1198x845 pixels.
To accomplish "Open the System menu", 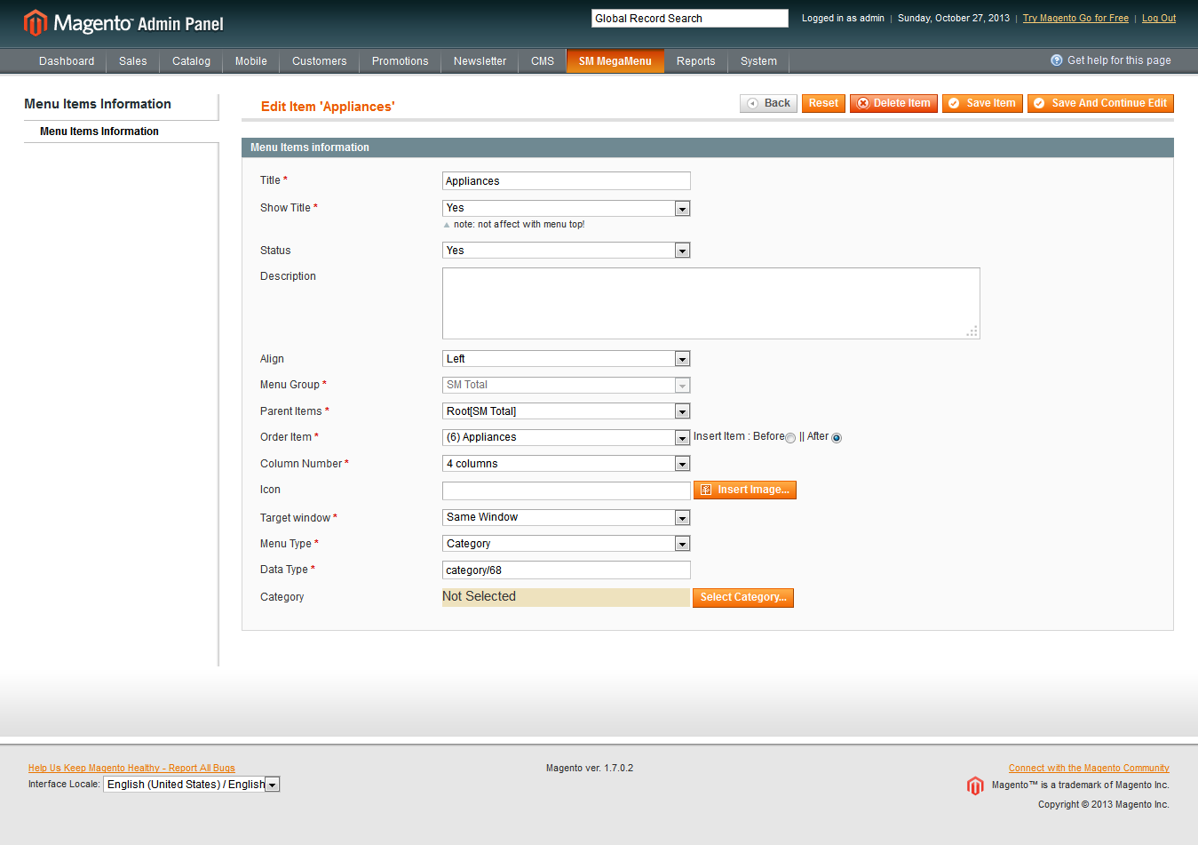I will click(x=759, y=61).
